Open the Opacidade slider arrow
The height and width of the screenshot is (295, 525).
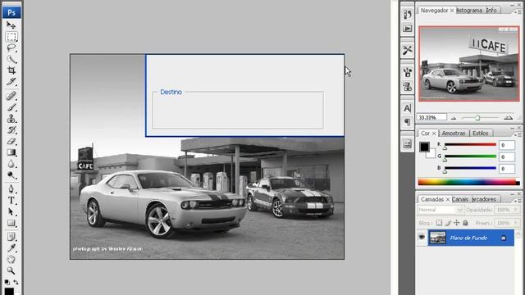coord(515,210)
